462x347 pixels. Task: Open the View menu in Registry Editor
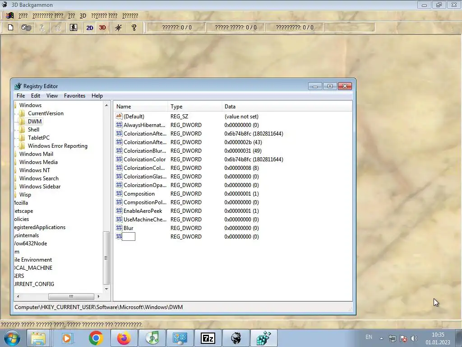coord(52,96)
